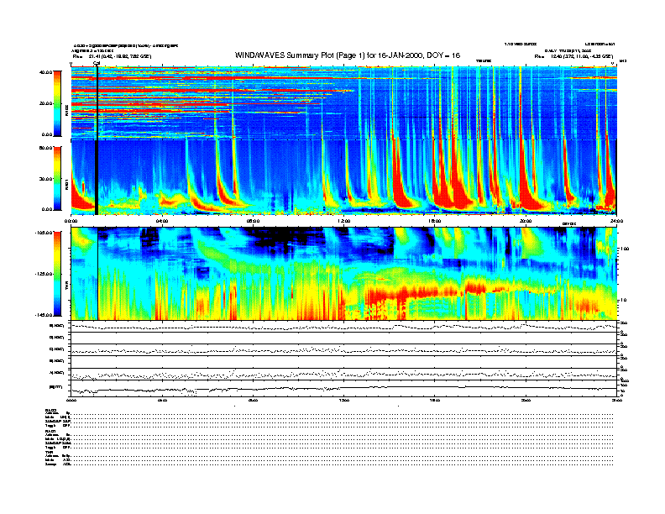The width and height of the screenshot is (665, 514).
Task: Click the -125.00 label on TNR scale
Action: tap(44, 274)
